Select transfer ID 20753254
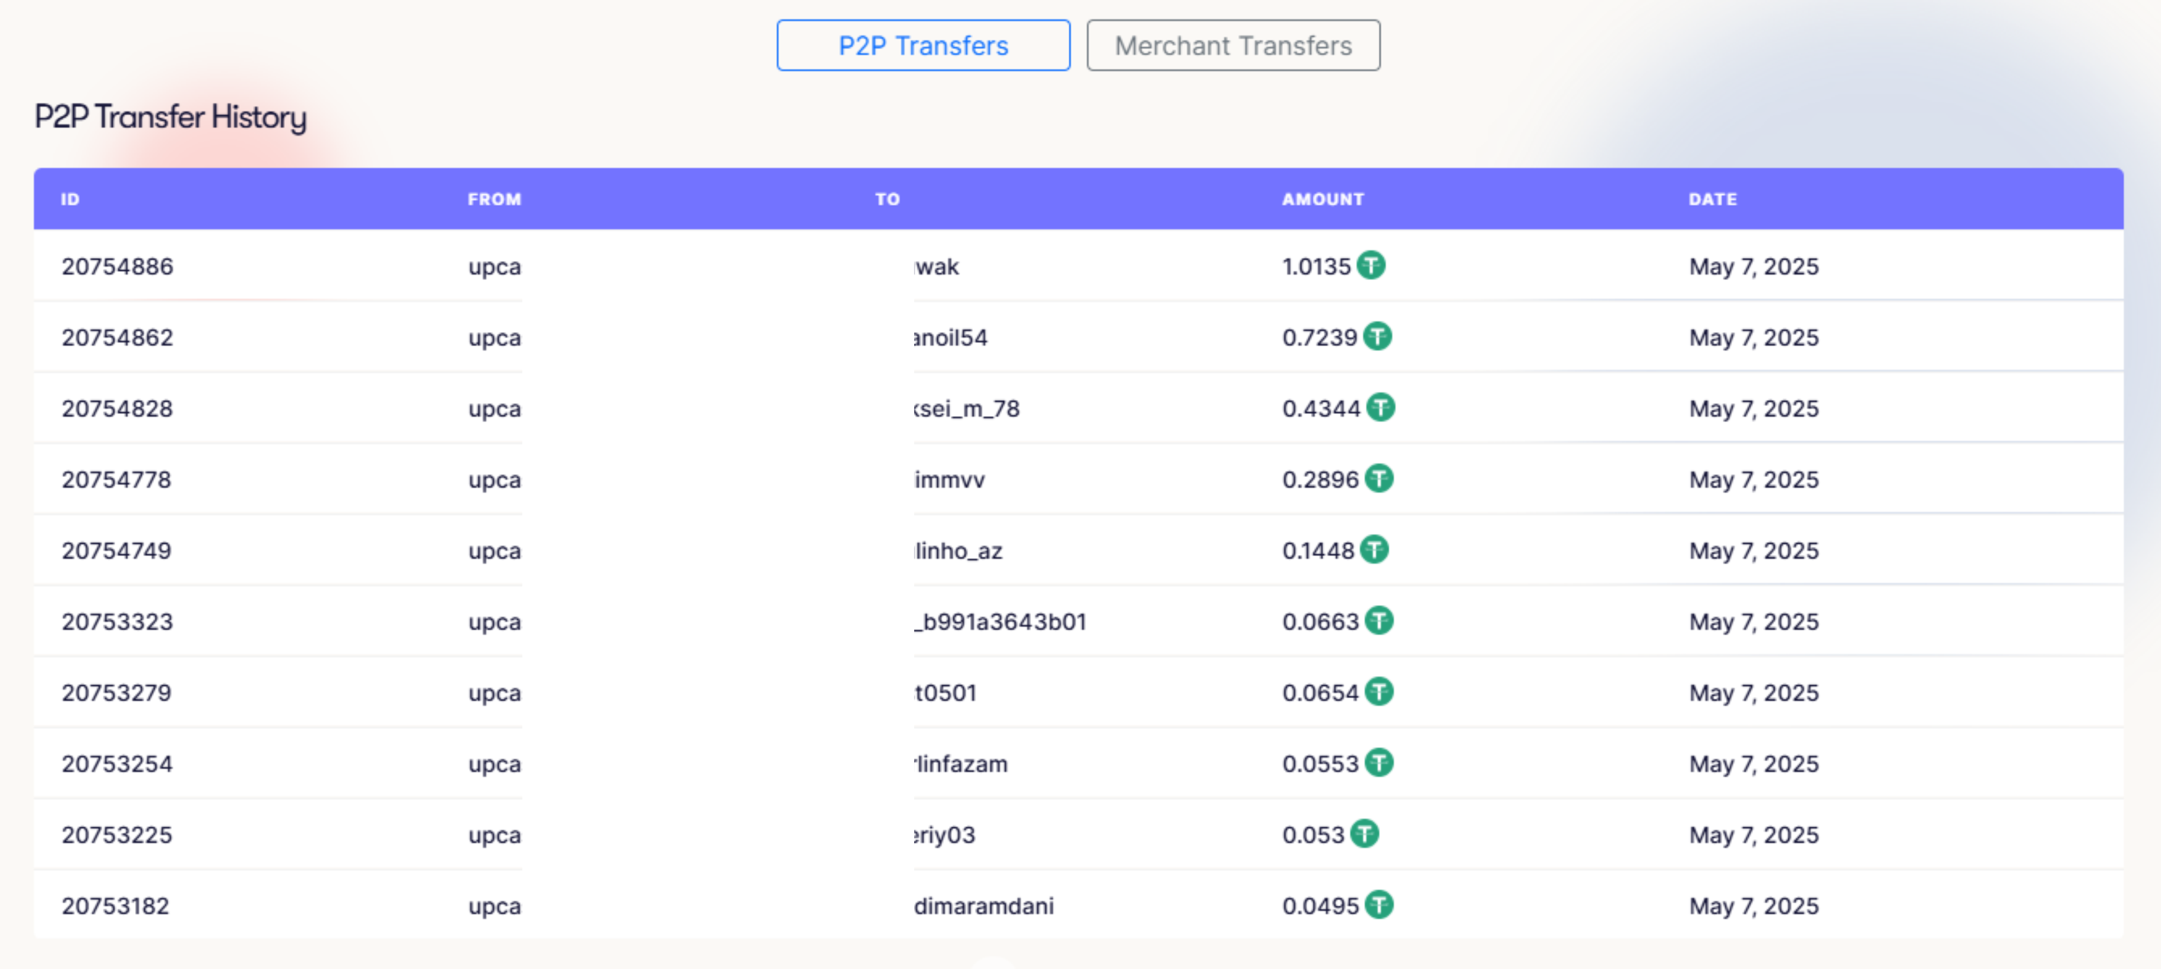The image size is (2161, 969). (117, 764)
